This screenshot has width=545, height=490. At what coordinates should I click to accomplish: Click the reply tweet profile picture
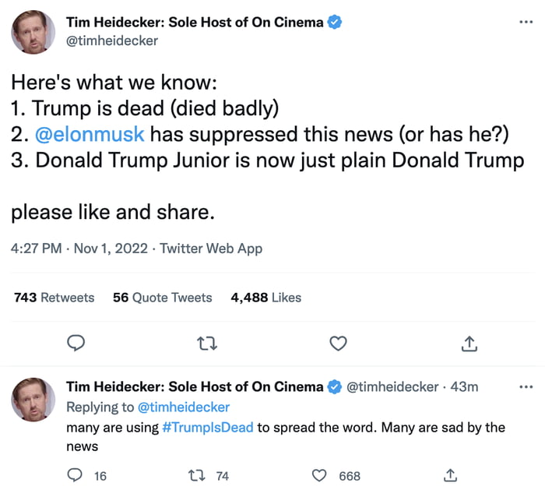33,400
